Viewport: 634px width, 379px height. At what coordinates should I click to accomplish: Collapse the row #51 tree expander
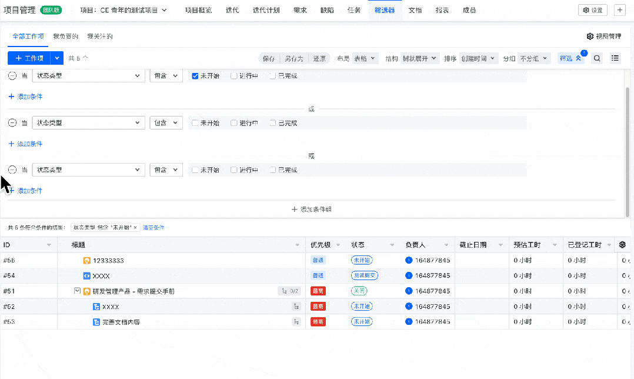coord(77,291)
